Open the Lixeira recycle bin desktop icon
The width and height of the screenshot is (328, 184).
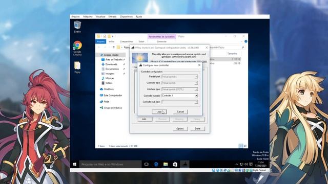(77, 27)
